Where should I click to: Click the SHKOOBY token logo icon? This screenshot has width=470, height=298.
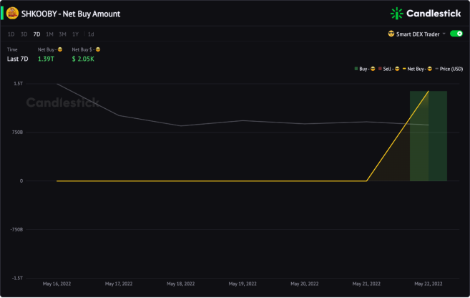coord(12,13)
